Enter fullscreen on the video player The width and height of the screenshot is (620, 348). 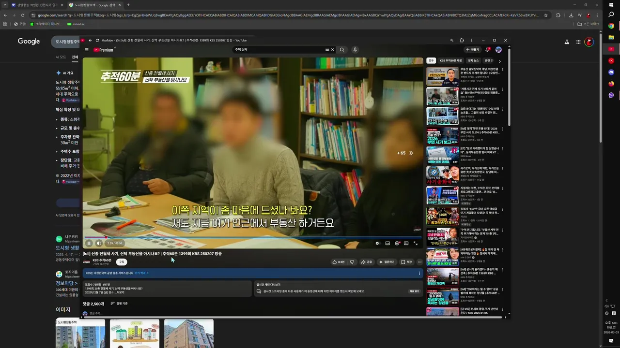click(415, 243)
